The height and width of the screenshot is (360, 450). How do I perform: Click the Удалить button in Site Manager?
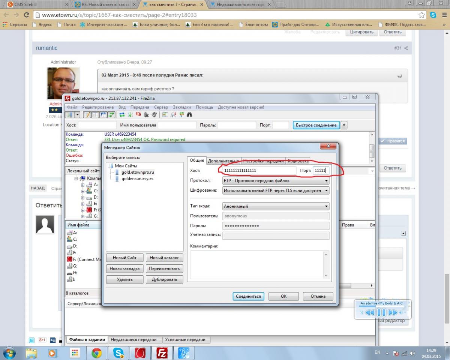(125, 279)
